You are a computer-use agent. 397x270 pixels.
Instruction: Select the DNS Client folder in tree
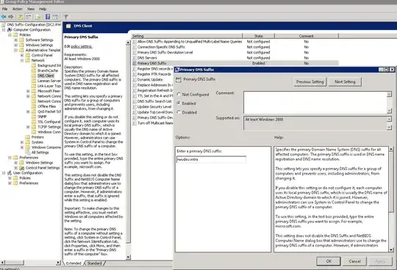(x=46, y=76)
